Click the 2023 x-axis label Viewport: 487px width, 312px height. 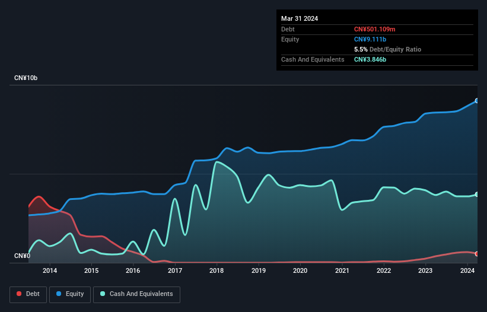(x=425, y=270)
